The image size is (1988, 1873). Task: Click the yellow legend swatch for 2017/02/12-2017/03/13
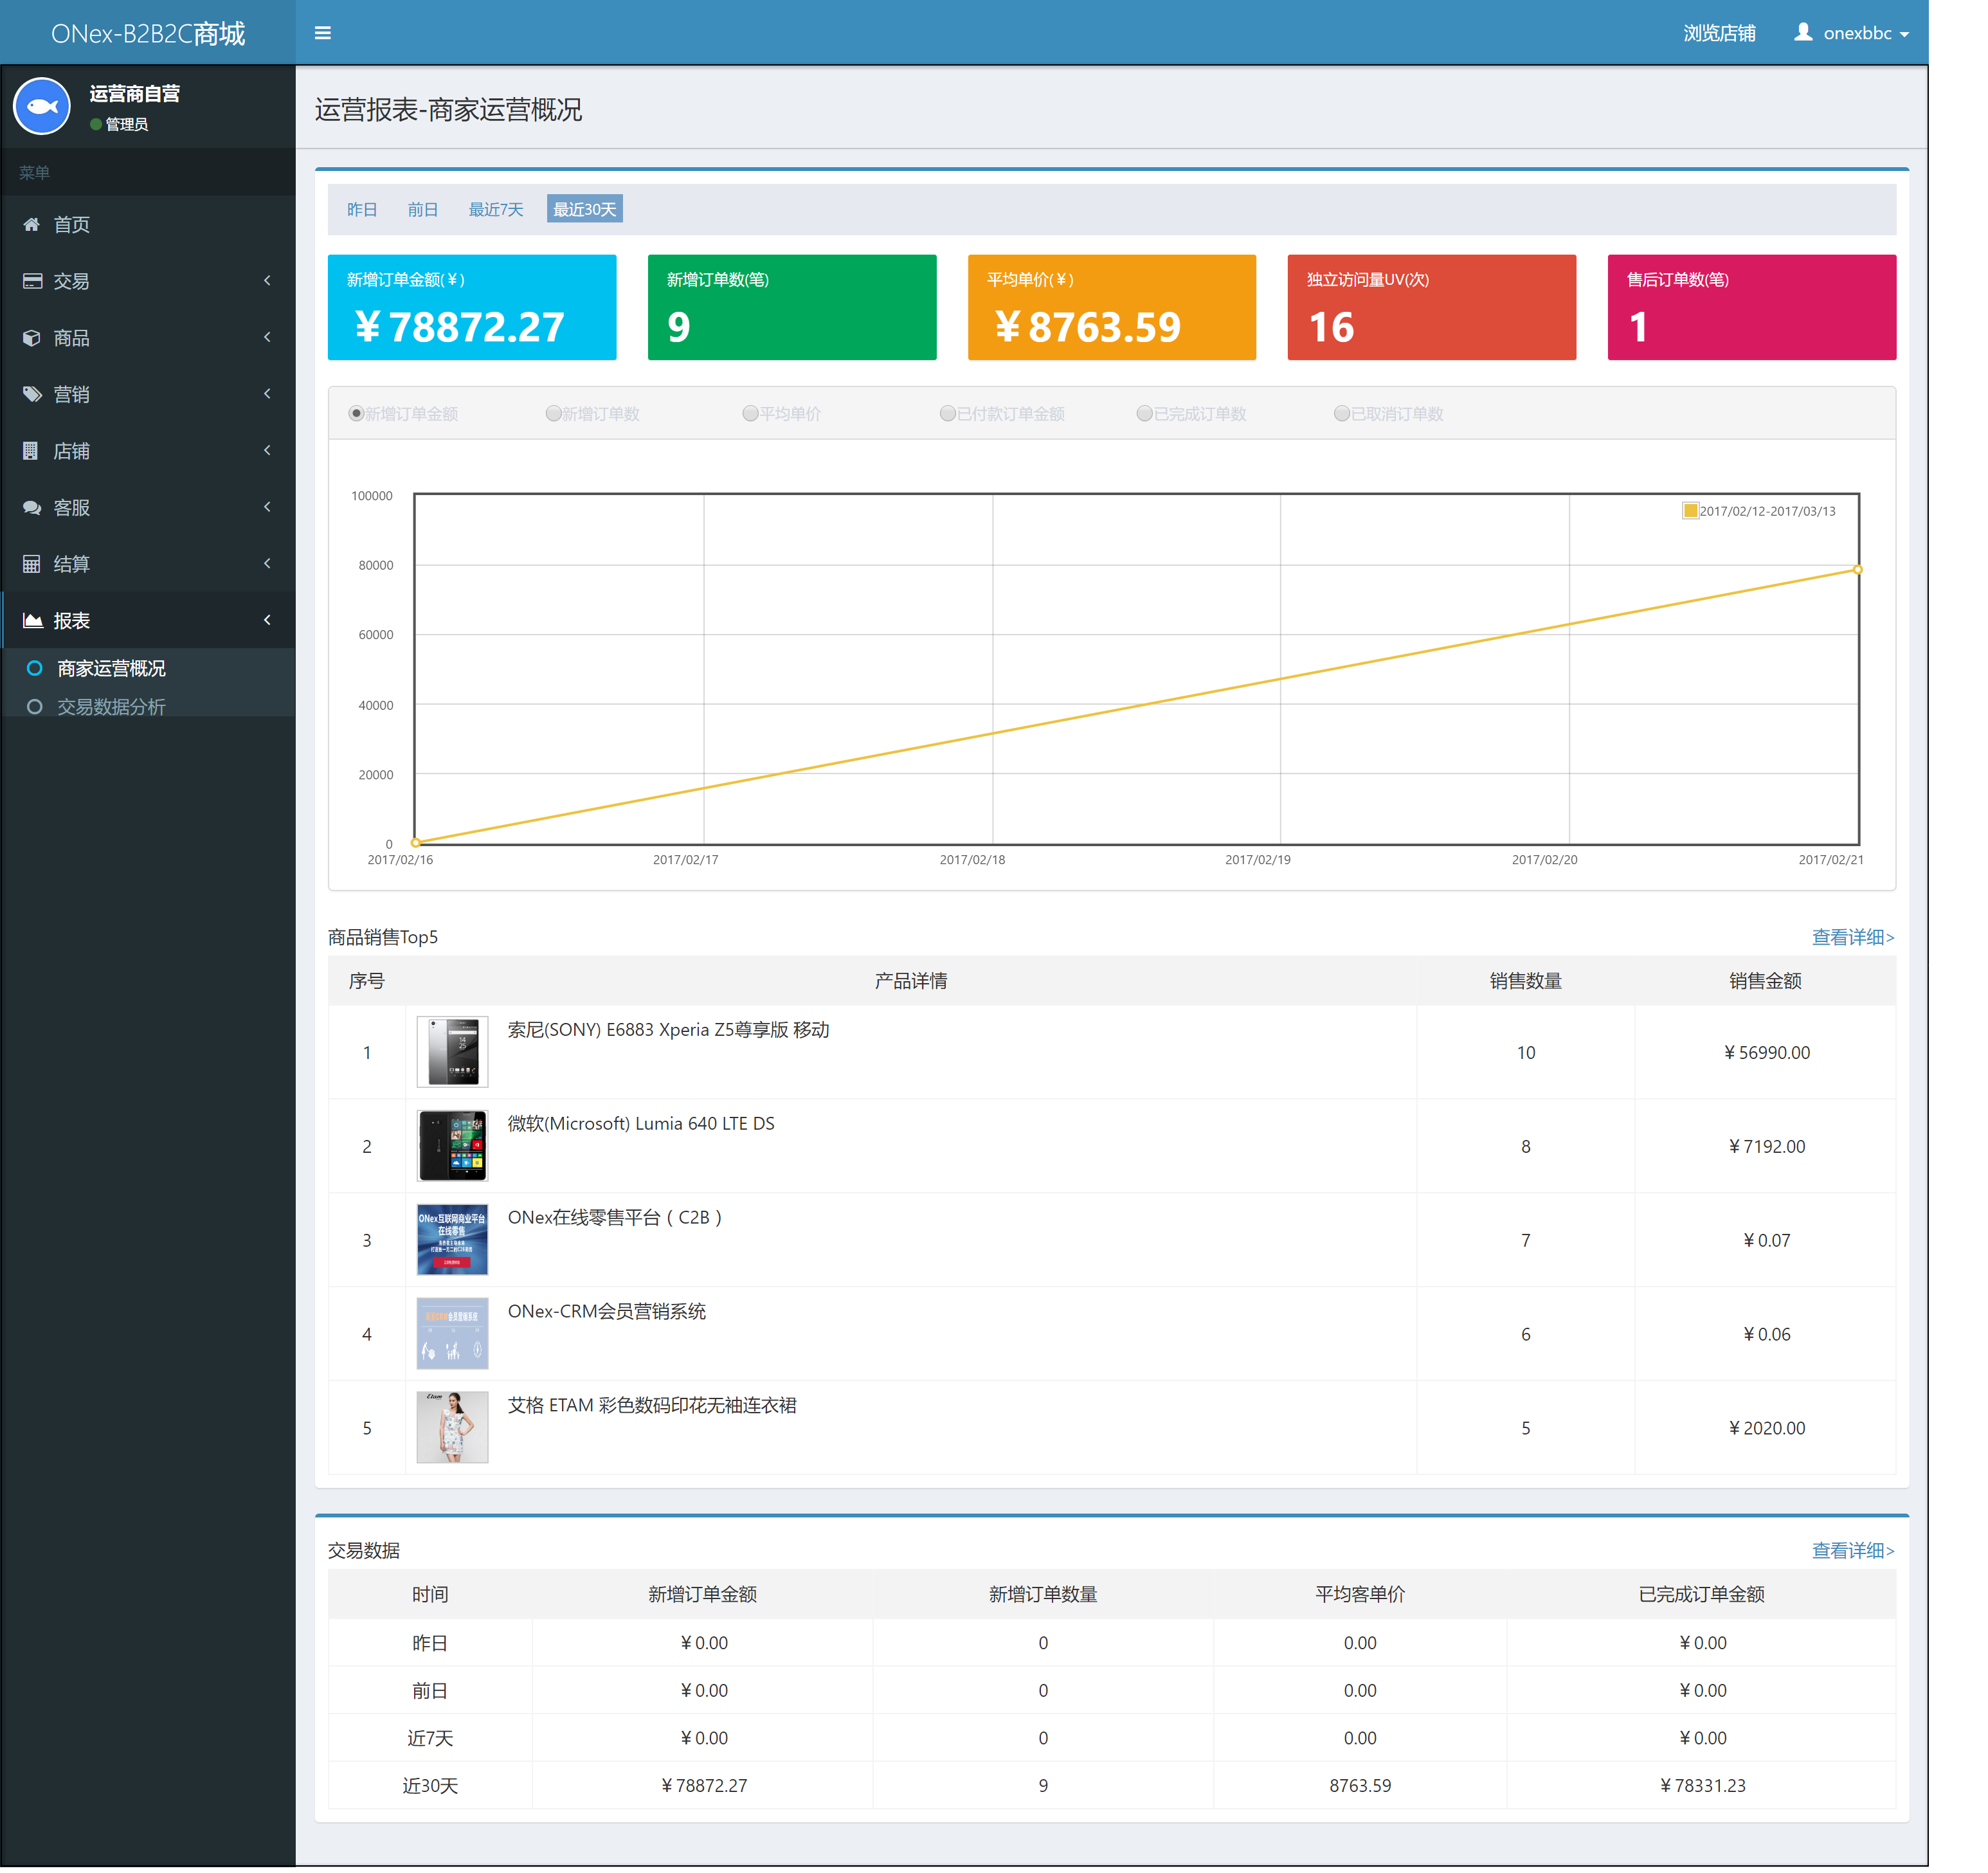pyautogui.click(x=1691, y=511)
